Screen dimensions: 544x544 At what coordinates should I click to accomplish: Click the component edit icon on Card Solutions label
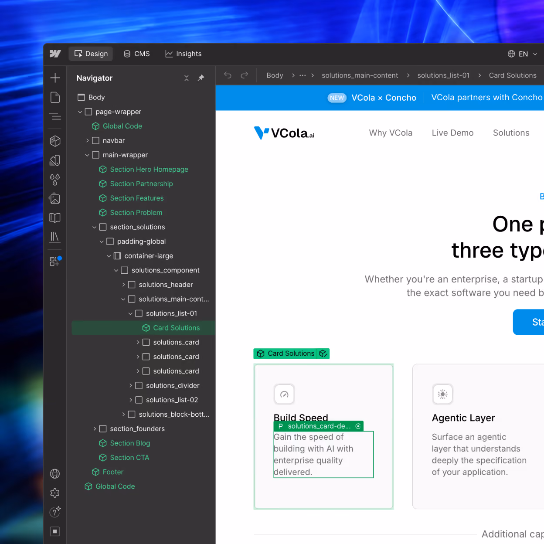coord(323,354)
